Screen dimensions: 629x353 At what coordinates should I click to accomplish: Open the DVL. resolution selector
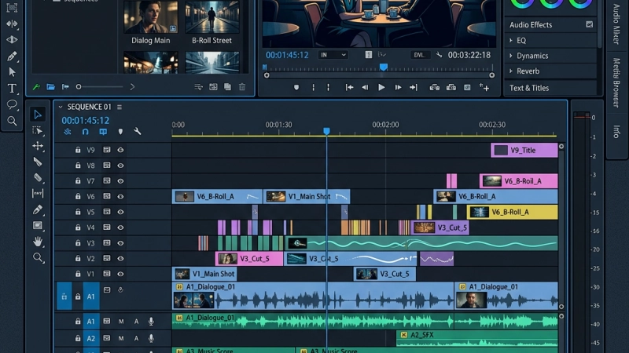pos(420,55)
